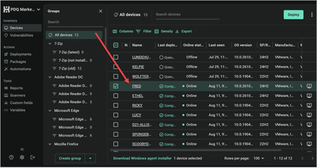Collapse the Microsoft Edge folder
The width and height of the screenshot is (317, 168).
click(x=50, y=110)
